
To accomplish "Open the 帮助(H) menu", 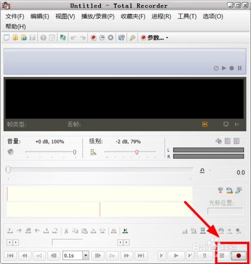I will [x=16, y=27].
